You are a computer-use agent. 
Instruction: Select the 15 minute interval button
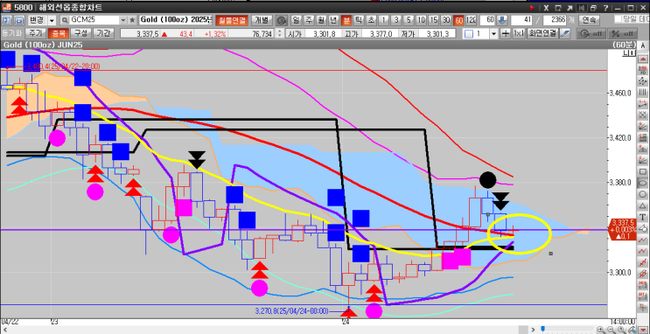point(434,20)
